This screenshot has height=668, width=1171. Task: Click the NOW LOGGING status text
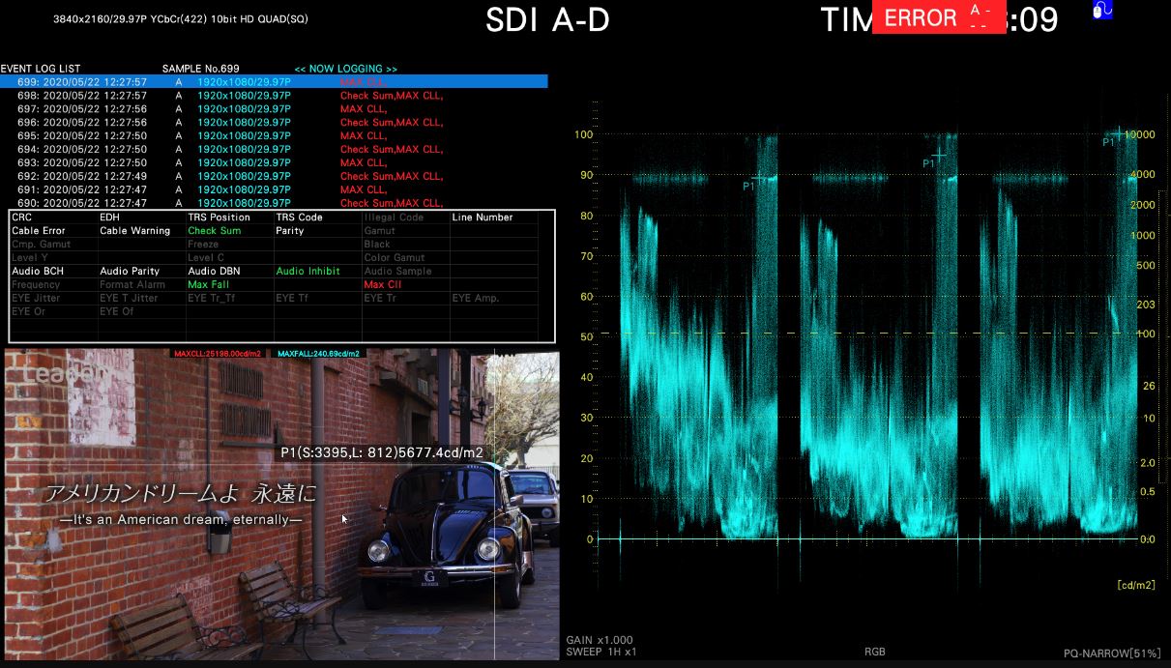pos(345,70)
